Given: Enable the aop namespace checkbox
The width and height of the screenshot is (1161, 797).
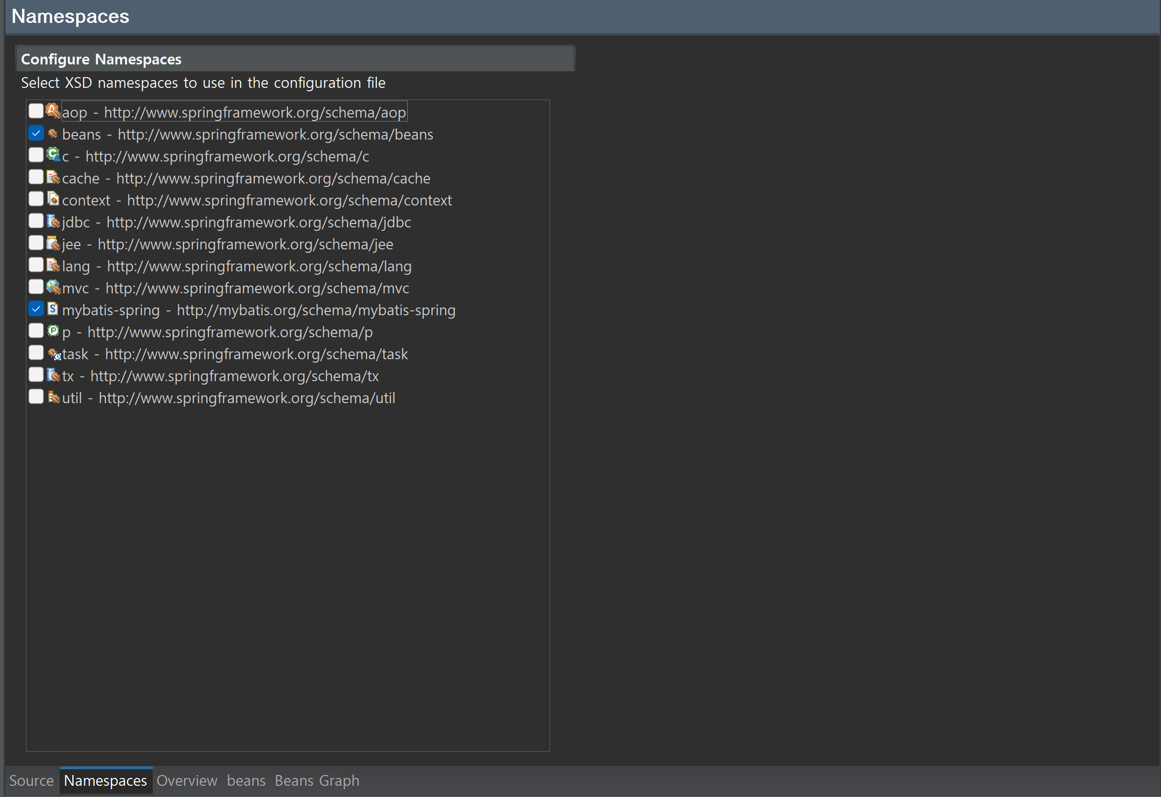Looking at the screenshot, I should click(36, 111).
